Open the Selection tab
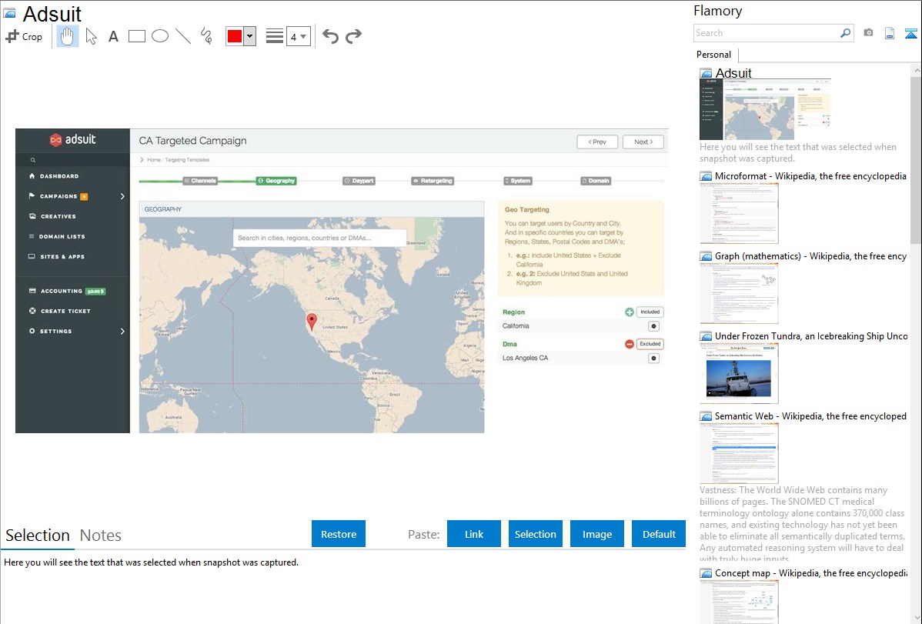This screenshot has height=624, width=922. pos(38,536)
